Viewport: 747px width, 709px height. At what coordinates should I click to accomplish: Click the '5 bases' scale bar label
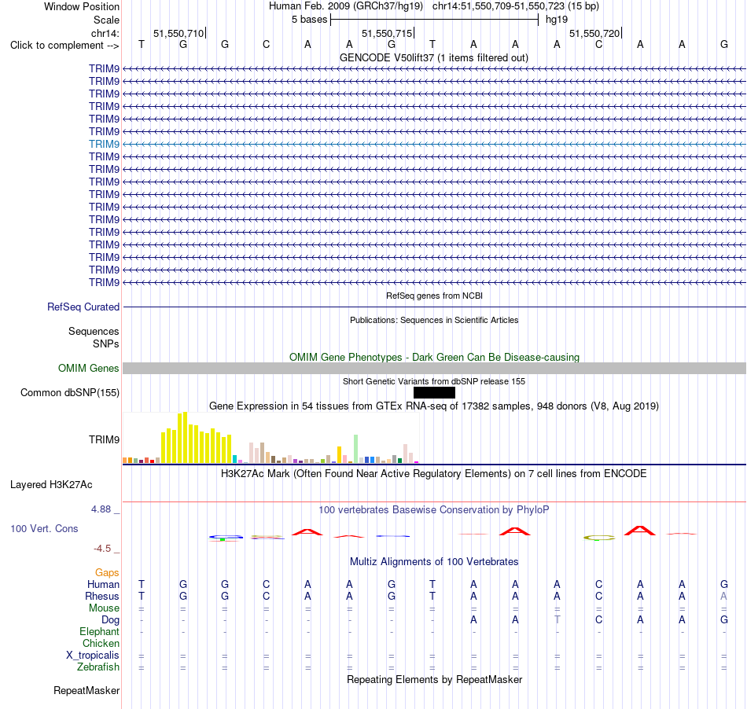point(309,20)
